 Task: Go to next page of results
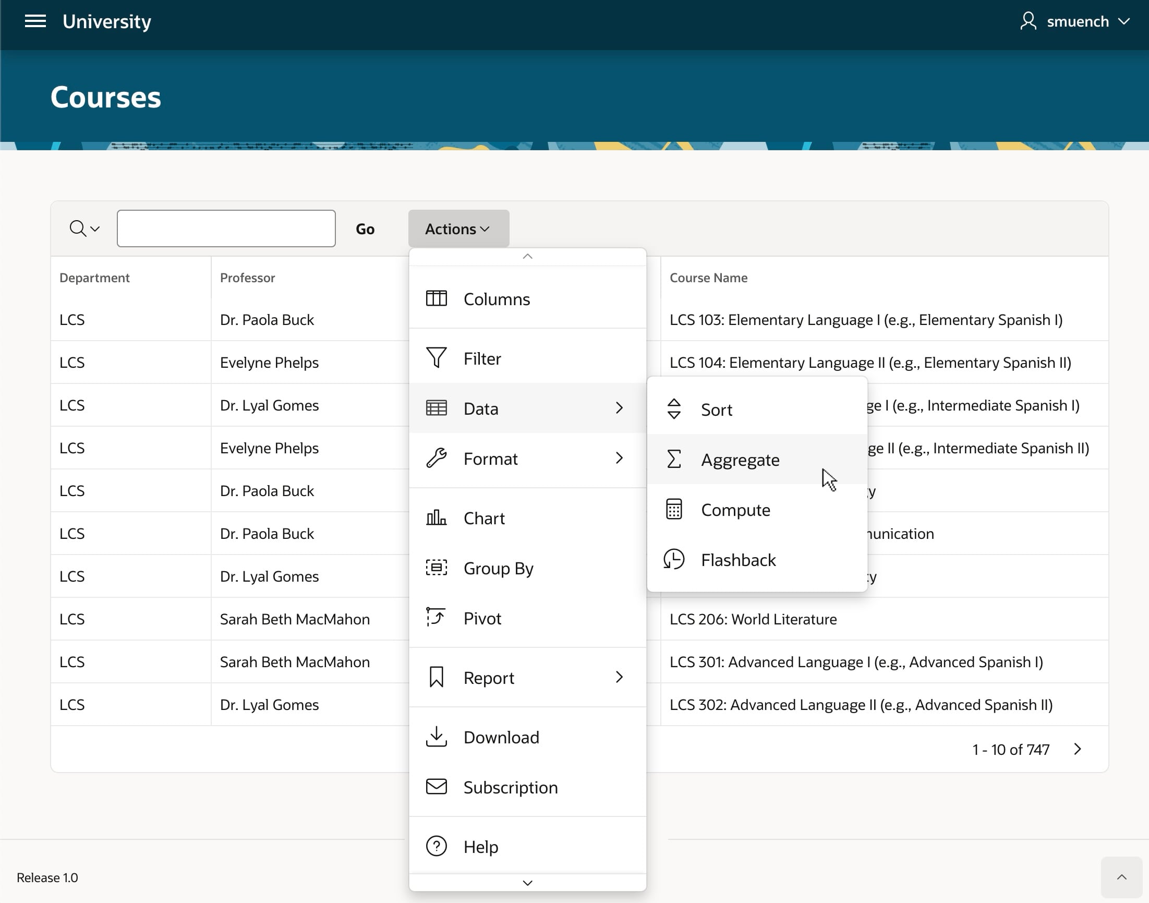[x=1078, y=749]
